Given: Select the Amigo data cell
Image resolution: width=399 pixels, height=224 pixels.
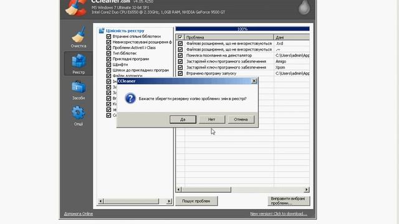Looking at the screenshot, I should pos(281,62).
